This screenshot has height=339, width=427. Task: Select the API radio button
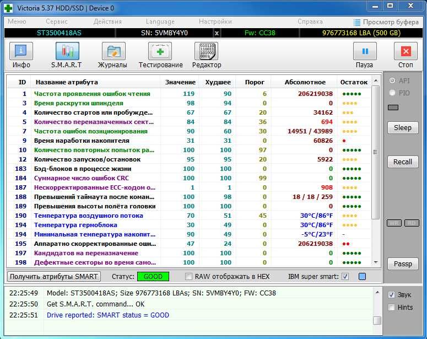click(x=392, y=80)
